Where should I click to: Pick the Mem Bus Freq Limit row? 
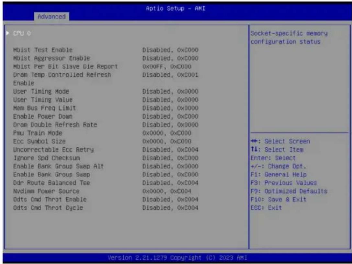click(x=106, y=108)
